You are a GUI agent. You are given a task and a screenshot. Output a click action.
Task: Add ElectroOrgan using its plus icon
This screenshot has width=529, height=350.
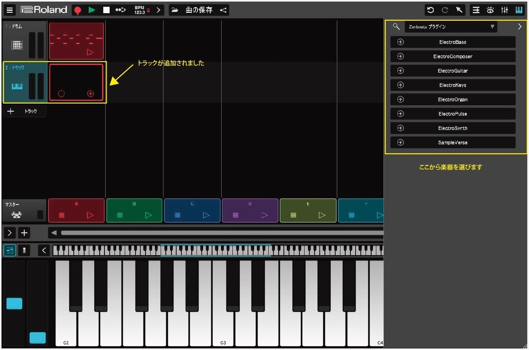(400, 100)
